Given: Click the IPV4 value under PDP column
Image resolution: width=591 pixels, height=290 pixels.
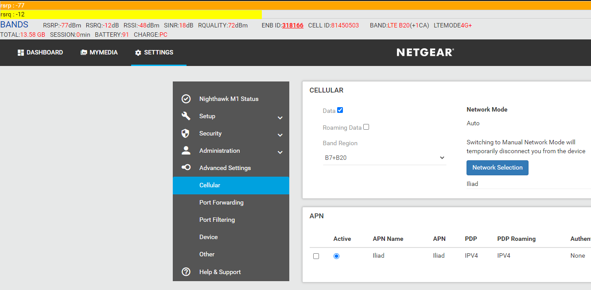Looking at the screenshot, I should [x=471, y=255].
